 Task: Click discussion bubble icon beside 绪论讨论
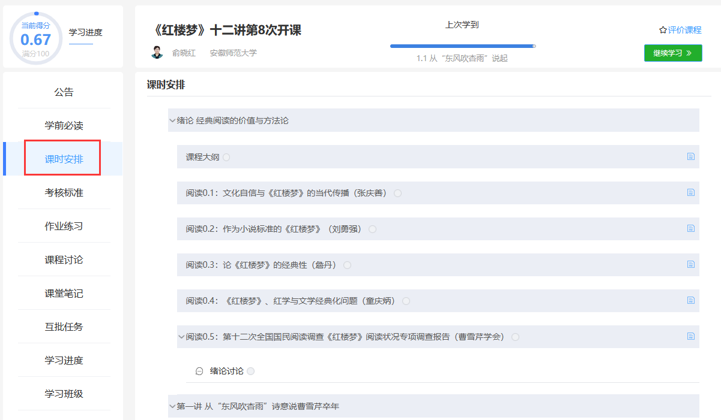coord(199,371)
